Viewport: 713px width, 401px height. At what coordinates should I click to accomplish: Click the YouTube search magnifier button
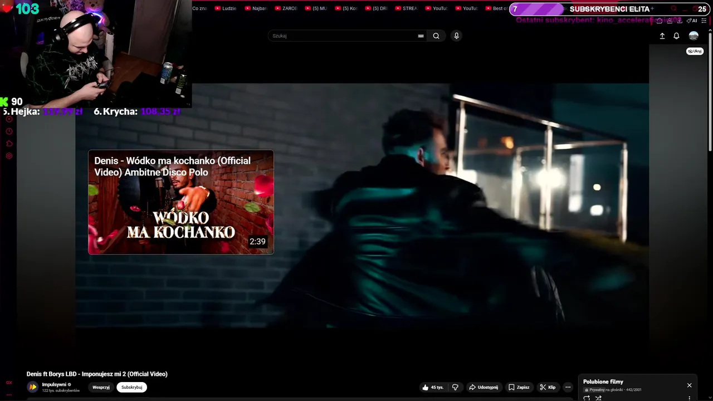click(x=436, y=36)
